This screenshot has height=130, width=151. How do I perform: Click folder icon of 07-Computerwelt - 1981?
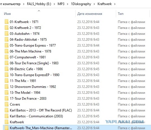click(x=6, y=57)
